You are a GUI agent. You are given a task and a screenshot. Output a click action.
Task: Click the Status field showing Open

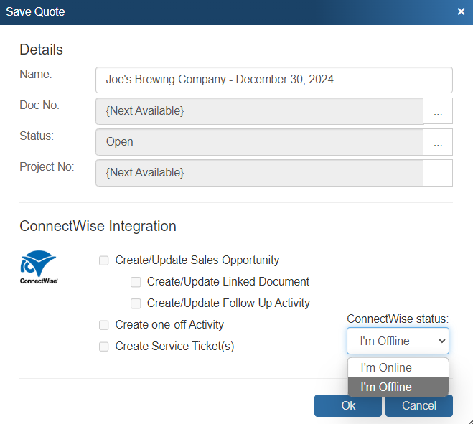point(259,142)
